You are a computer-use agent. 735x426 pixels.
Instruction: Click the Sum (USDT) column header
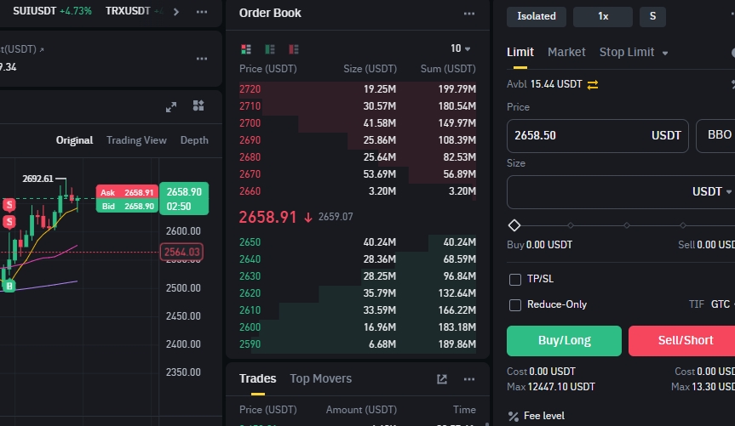pyautogui.click(x=448, y=69)
